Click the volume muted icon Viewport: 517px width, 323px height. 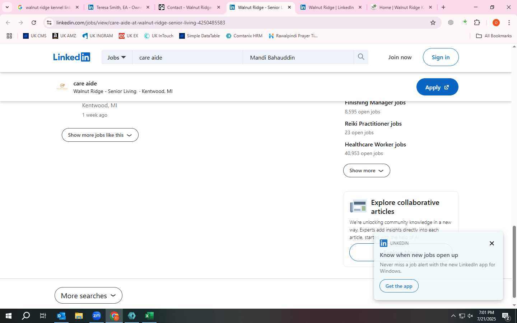pos(470,316)
